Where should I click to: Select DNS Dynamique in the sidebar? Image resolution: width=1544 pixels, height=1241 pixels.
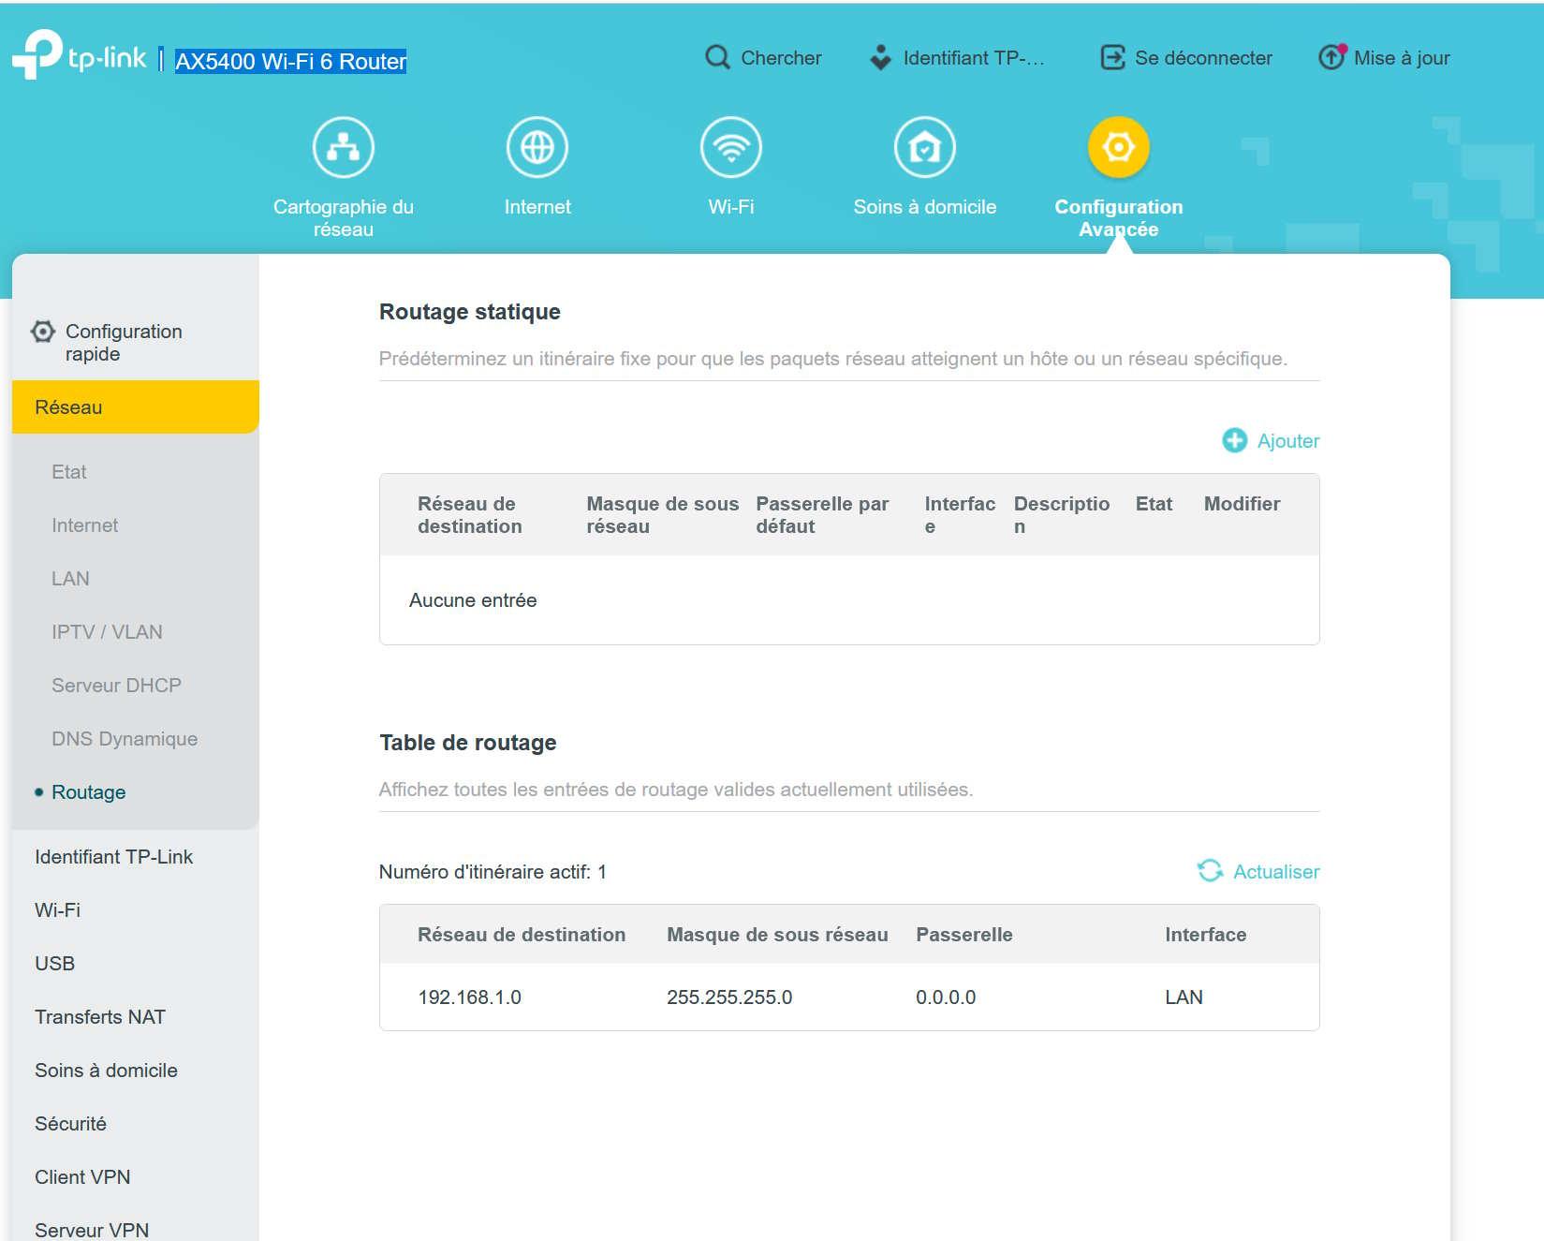point(125,739)
